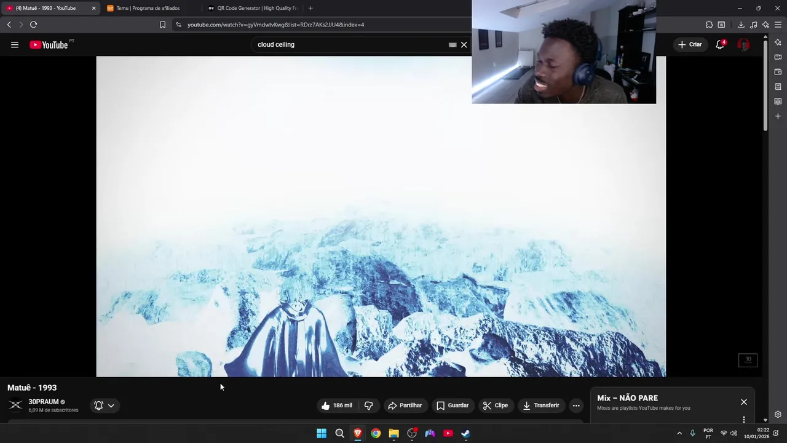Open reading list sidebar icon
Image resolution: width=787 pixels, height=443 pixels.
click(778, 101)
